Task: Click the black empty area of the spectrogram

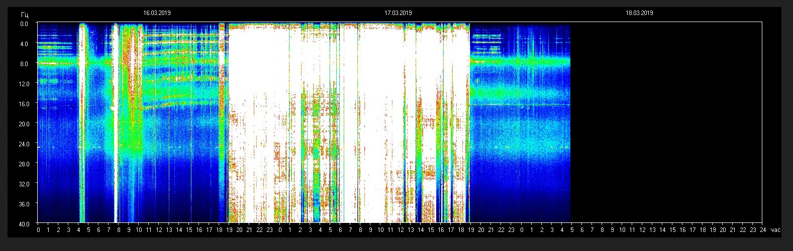Action: click(666, 123)
